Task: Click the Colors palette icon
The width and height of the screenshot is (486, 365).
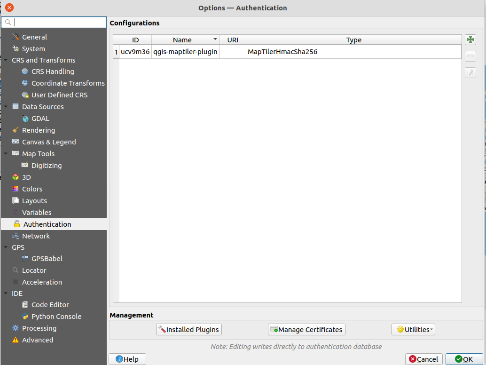Action: [16, 189]
